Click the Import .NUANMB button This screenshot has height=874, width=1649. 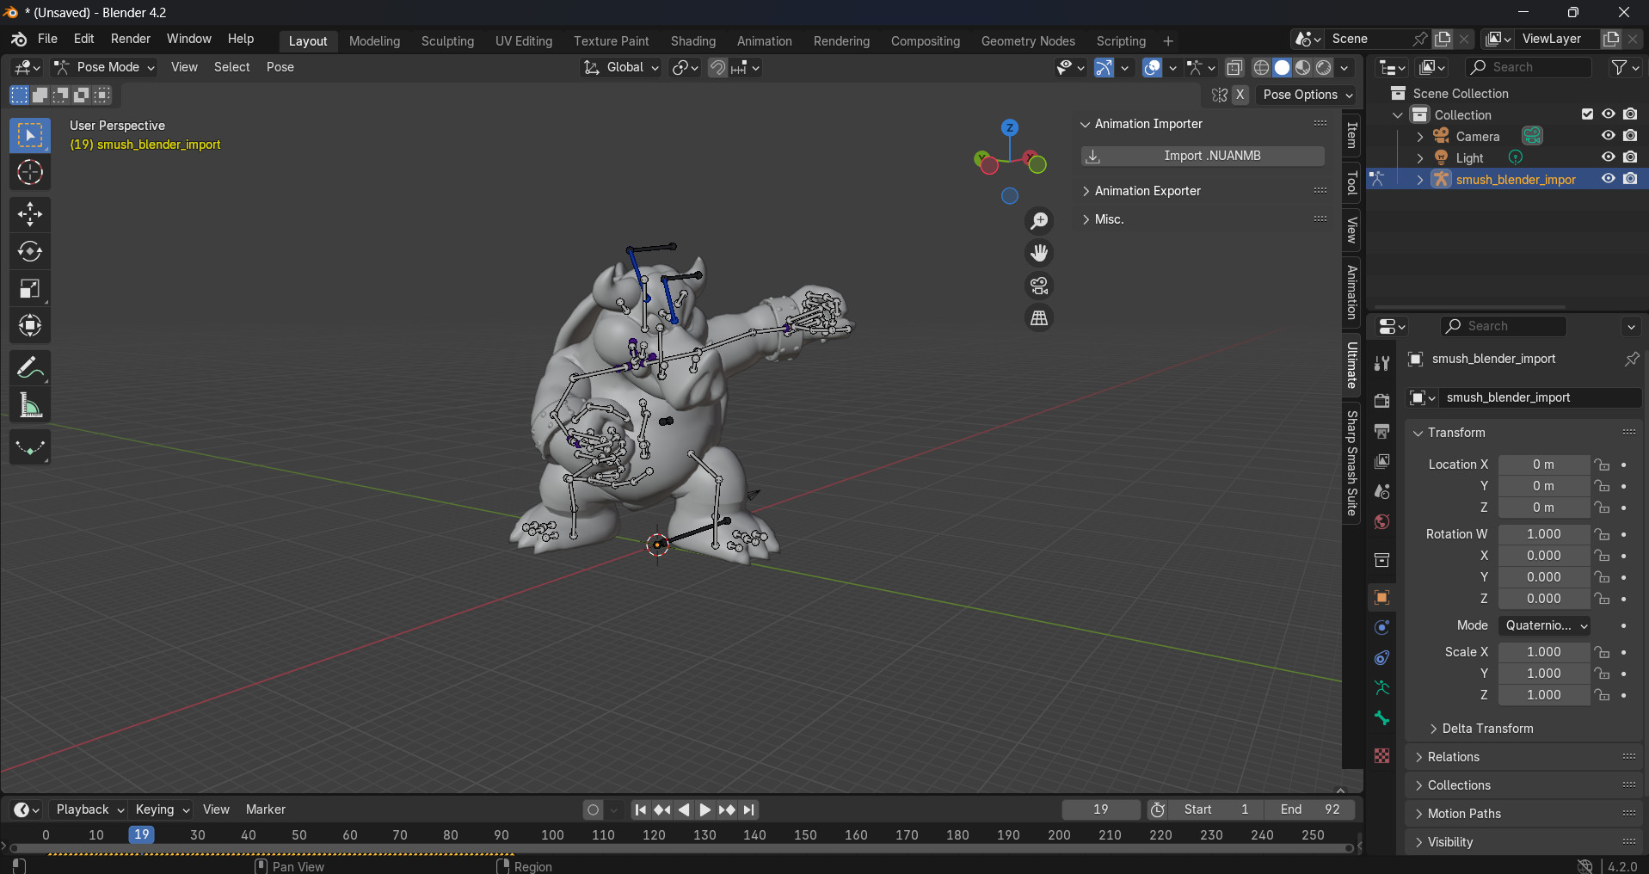1202,156
